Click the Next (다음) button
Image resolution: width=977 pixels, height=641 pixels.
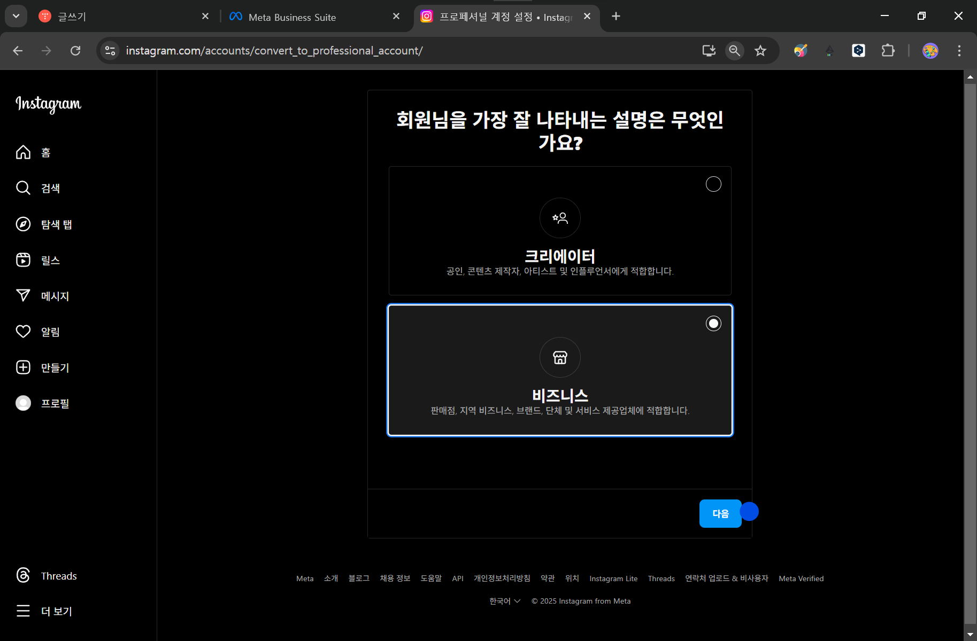click(x=720, y=513)
